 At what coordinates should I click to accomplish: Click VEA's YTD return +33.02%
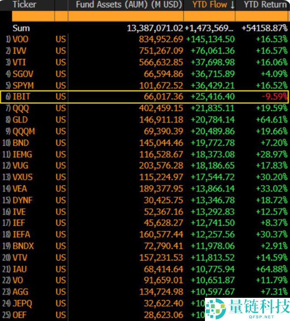[272, 189]
